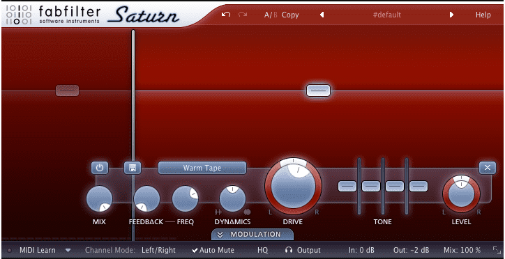The height and width of the screenshot is (259, 505).
Task: Select the dimmed left band handle
Action: point(68,91)
